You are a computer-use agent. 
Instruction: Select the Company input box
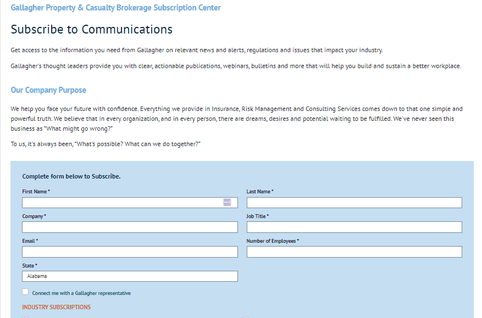(x=130, y=227)
